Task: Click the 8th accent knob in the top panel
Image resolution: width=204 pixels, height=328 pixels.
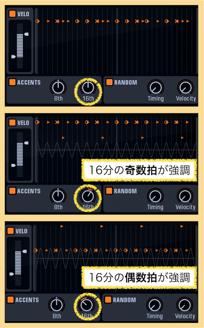Action: [58, 87]
